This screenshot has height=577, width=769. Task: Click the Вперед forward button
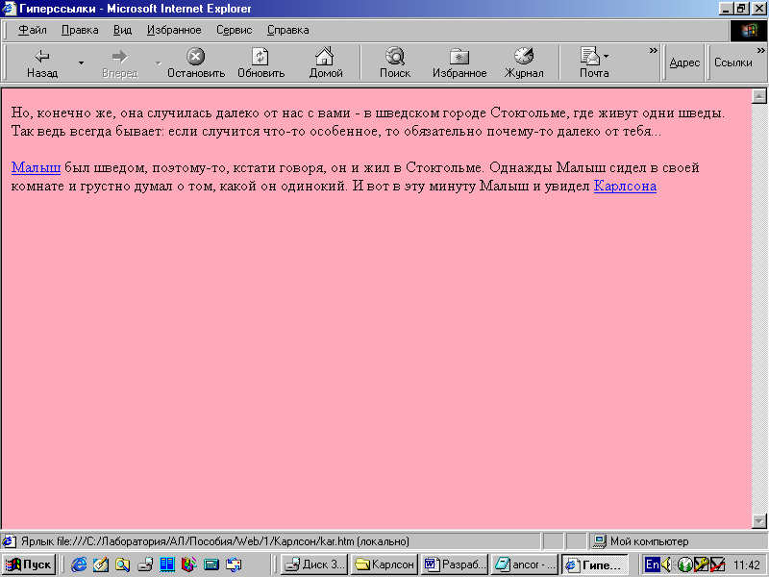pyautogui.click(x=119, y=63)
